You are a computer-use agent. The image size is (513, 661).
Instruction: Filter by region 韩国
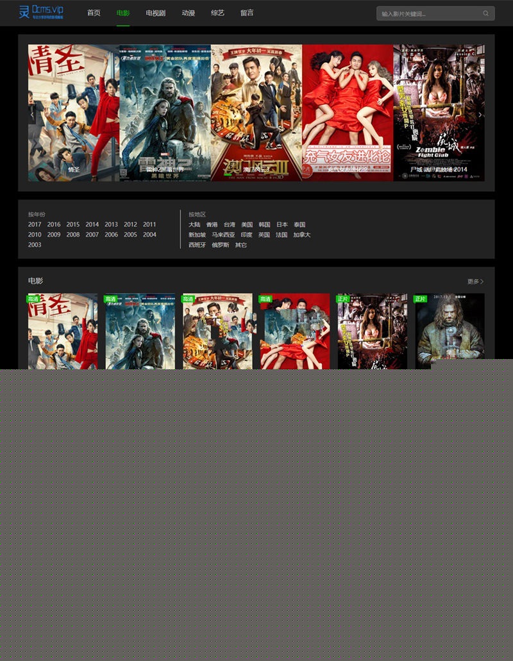[x=264, y=224]
